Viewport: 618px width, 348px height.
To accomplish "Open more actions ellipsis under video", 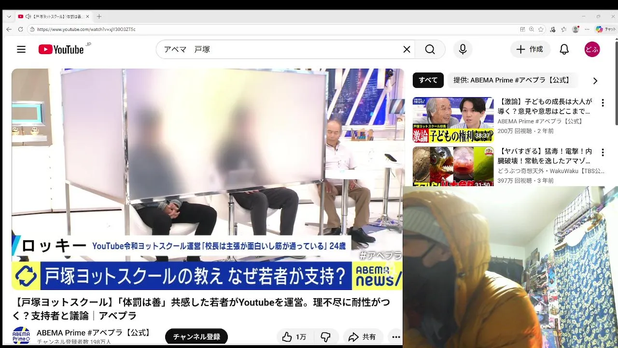I will coord(396,337).
